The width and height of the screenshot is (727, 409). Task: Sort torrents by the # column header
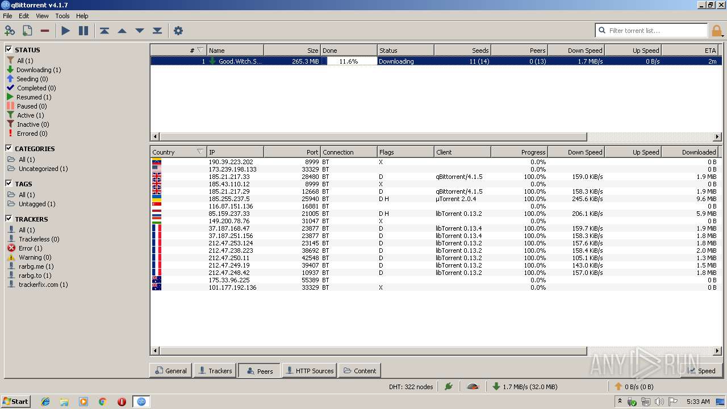pos(178,50)
